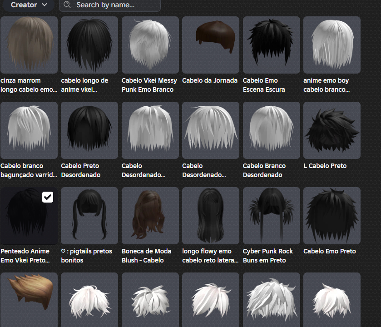Select the Cabelo Vkei Messy Punk Emo Branco thumbnail
This screenshot has width=381, height=327.
(x=150, y=45)
